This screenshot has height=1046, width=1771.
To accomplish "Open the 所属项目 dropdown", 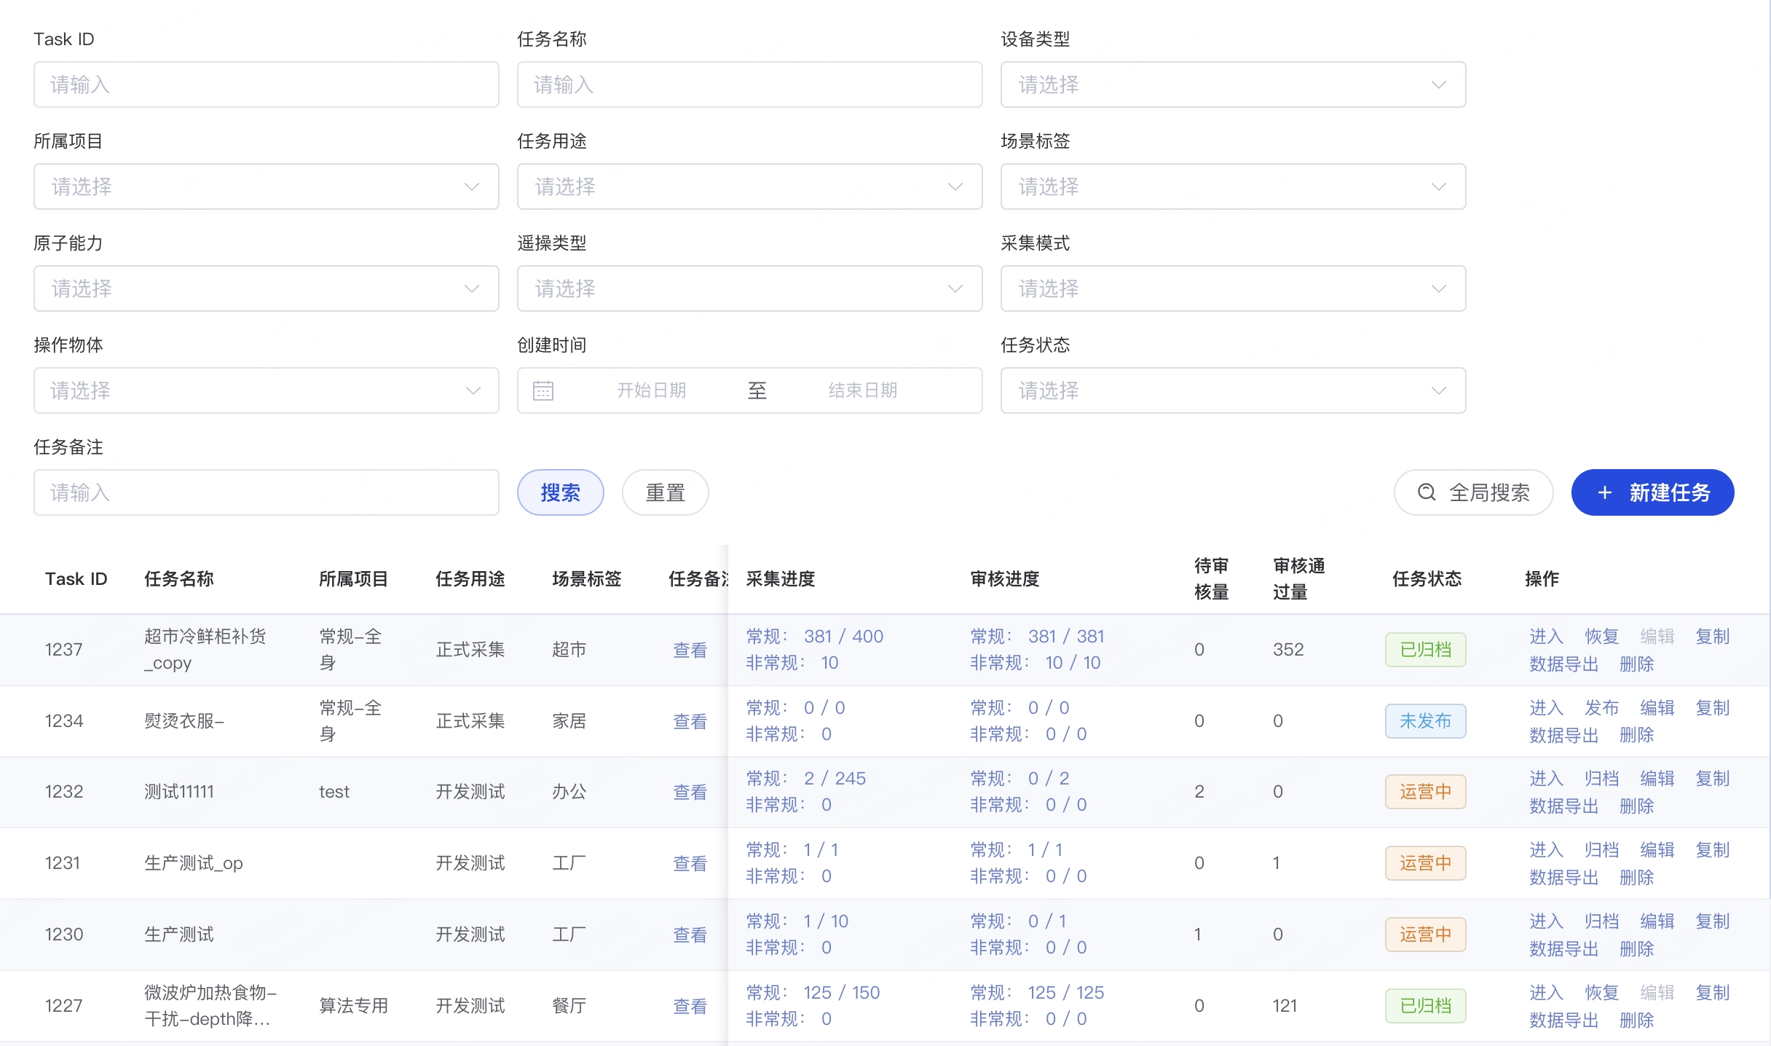I will pos(266,186).
